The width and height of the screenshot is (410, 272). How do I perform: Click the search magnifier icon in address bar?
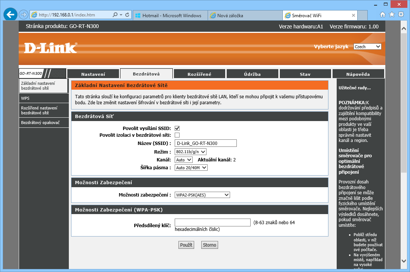pyautogui.click(x=115, y=15)
